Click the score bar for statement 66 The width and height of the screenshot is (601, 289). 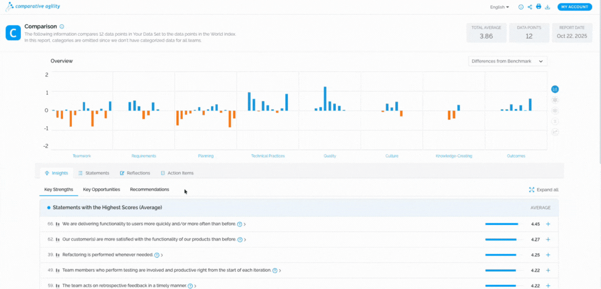point(501,224)
